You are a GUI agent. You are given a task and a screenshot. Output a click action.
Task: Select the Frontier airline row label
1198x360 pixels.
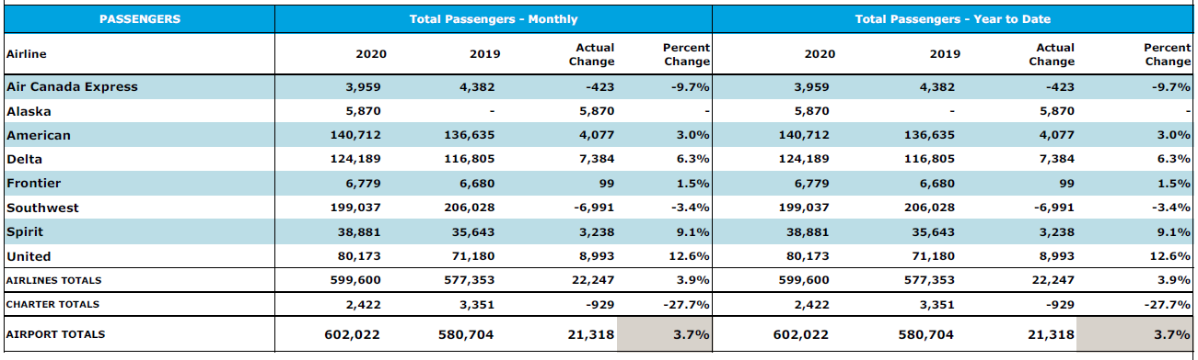click(33, 184)
